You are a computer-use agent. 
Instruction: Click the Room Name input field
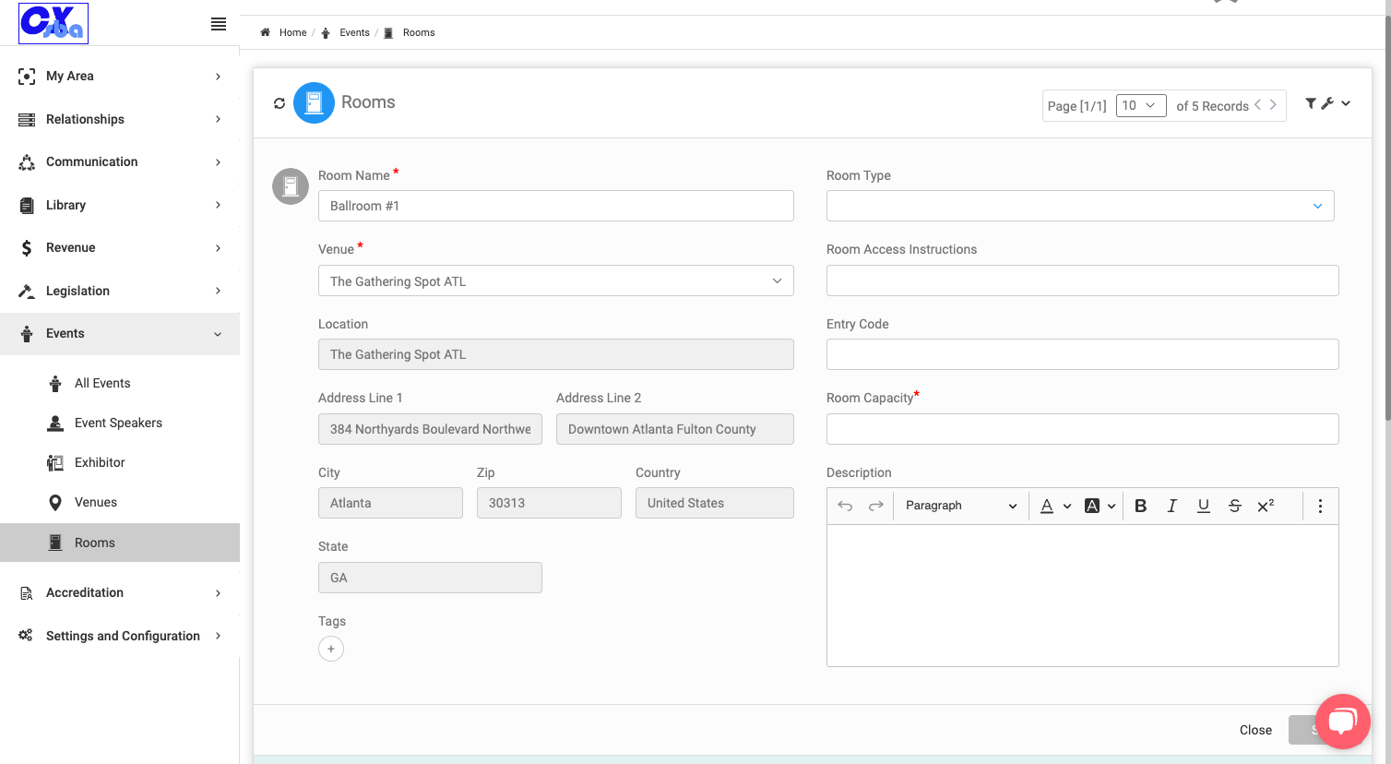[556, 206]
